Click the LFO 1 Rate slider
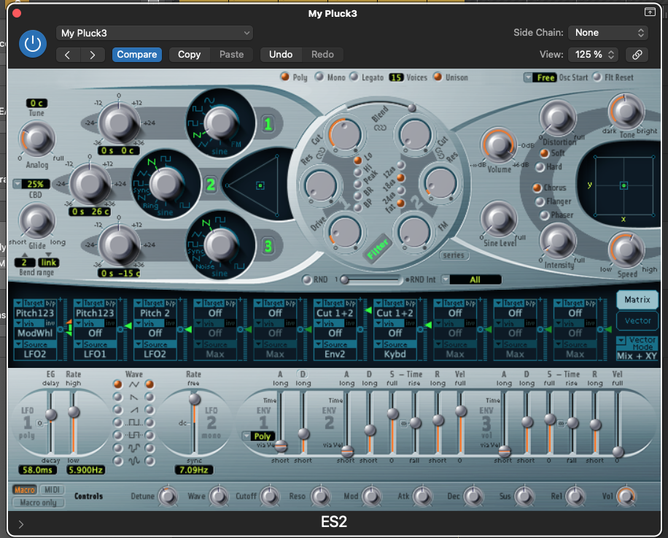Image resolution: width=668 pixels, height=538 pixels. 74,423
